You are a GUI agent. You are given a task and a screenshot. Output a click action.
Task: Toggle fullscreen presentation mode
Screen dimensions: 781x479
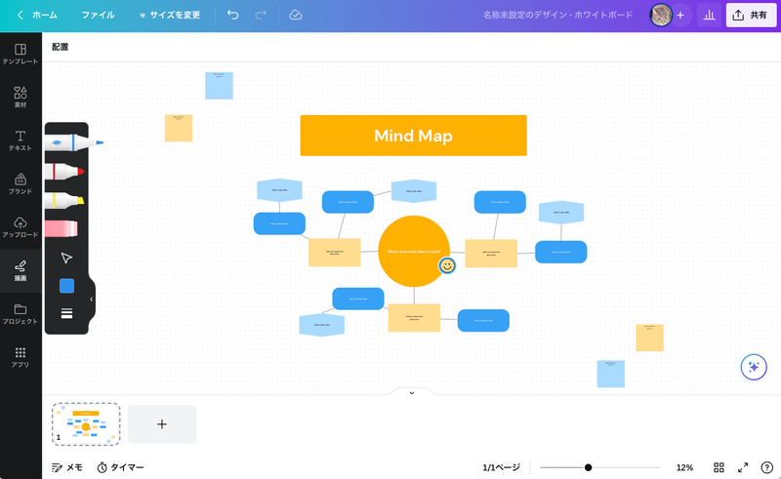coord(743,467)
